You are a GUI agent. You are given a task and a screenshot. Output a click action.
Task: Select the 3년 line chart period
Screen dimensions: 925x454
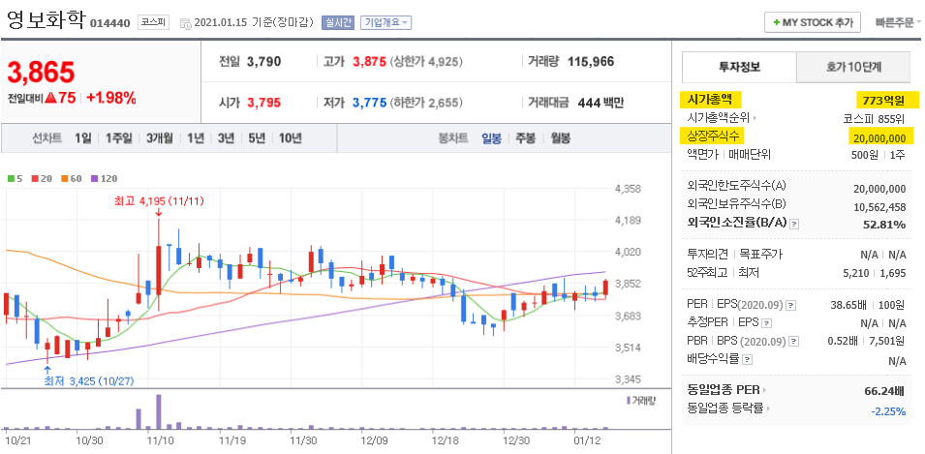click(x=226, y=138)
